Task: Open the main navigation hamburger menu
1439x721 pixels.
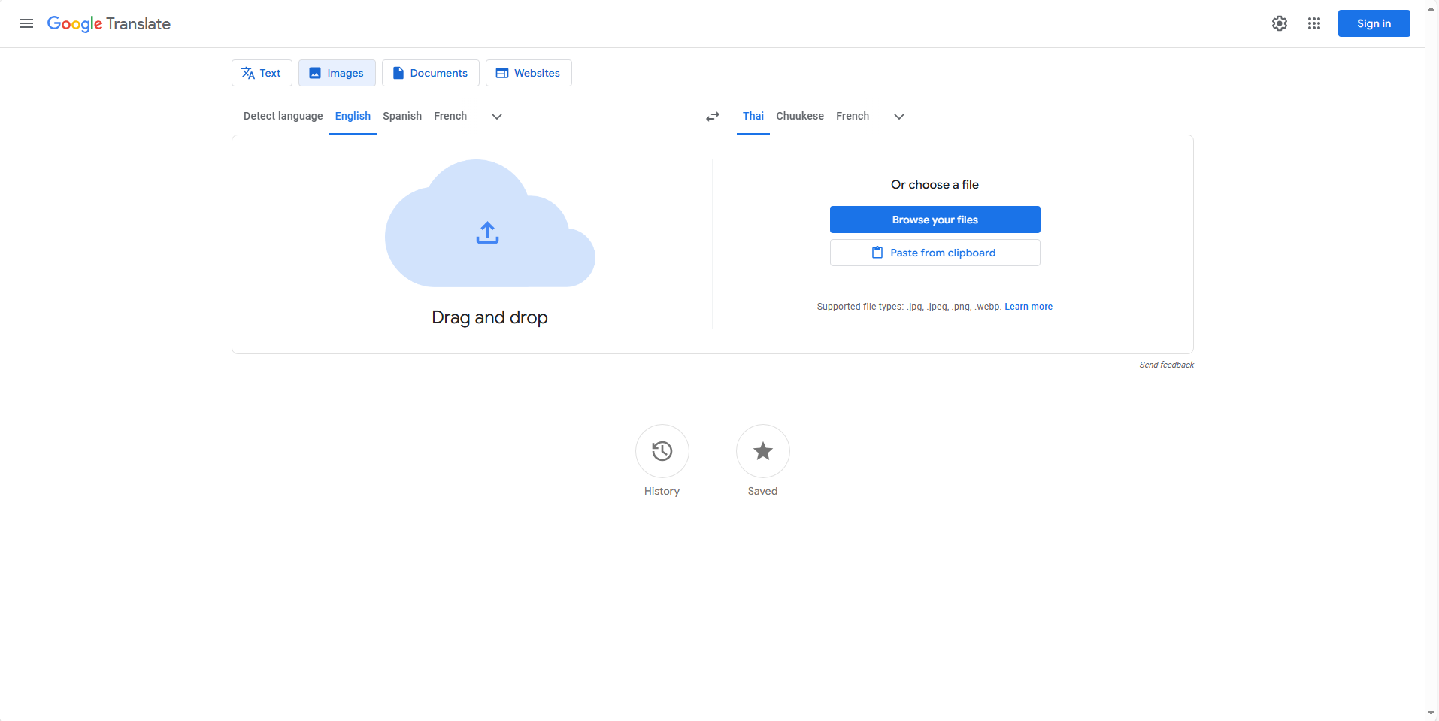Action: 26,23
